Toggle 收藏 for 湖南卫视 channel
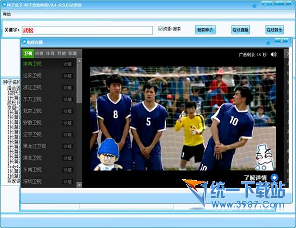296x228 pixels. [x=67, y=64]
